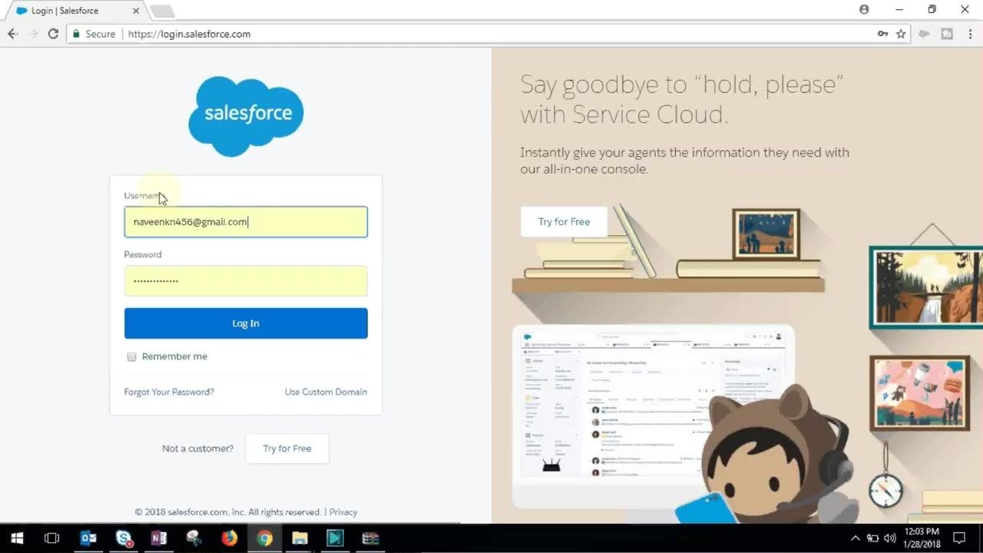
Task: Open Firefox from the taskbar
Action: [x=229, y=538]
